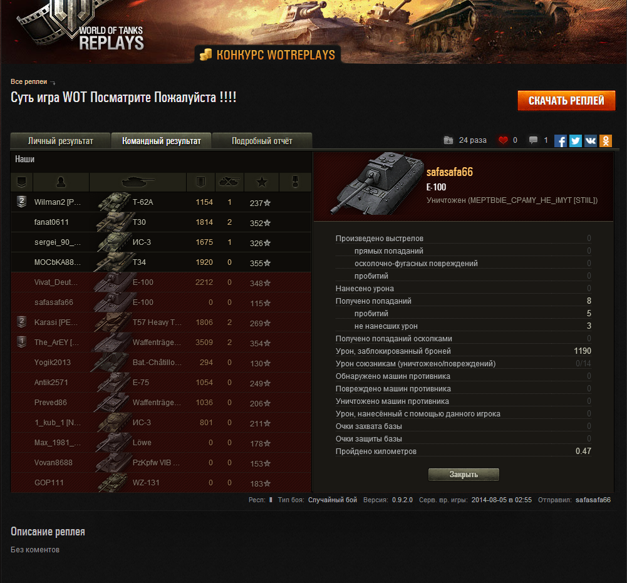Click the gold coins icon beside Конкурс
627x583 pixels.
[x=205, y=54]
